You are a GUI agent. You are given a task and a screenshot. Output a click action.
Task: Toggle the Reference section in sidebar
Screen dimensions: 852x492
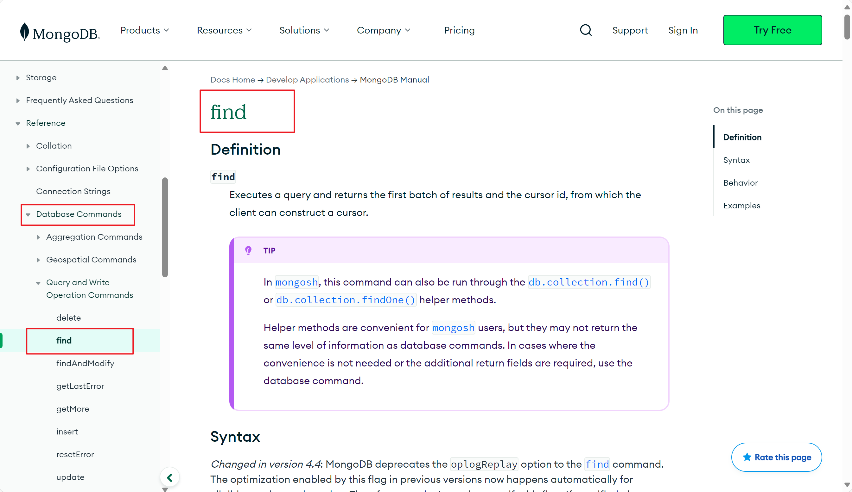coord(18,122)
